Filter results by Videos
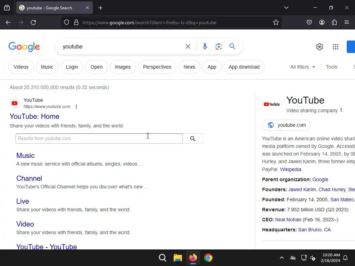This screenshot has width=355, height=266. coord(21,67)
